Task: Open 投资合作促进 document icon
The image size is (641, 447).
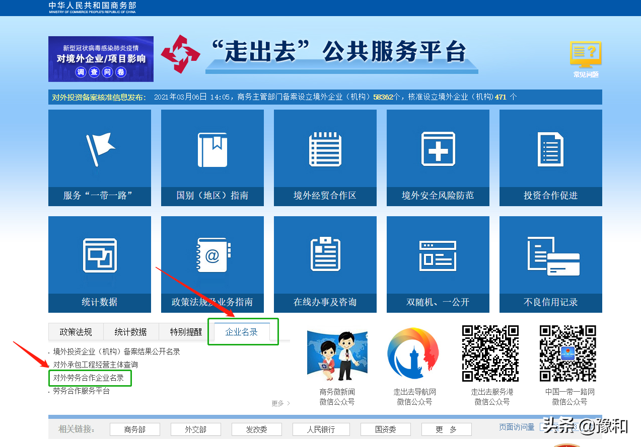Action: [x=550, y=148]
